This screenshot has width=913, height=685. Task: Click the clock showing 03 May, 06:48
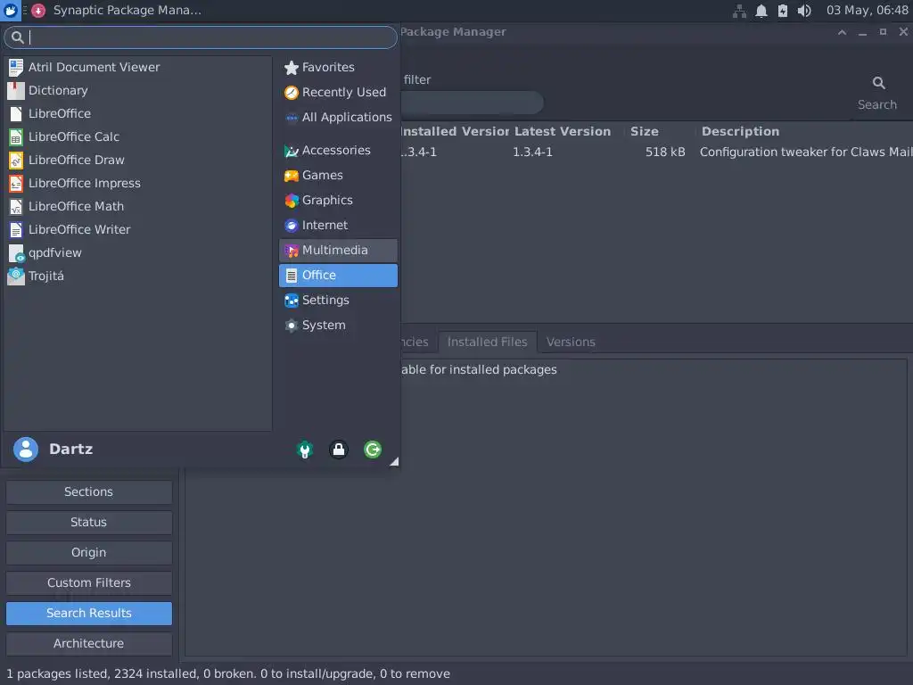pyautogui.click(x=867, y=10)
